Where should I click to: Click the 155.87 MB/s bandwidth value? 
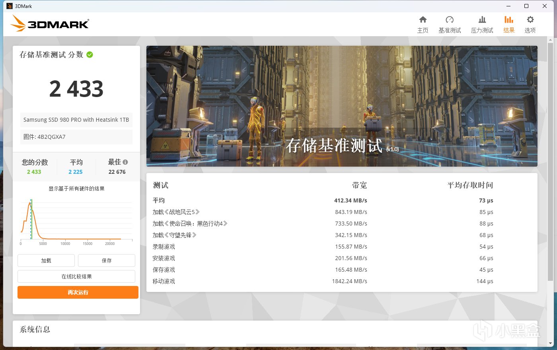[351, 247]
